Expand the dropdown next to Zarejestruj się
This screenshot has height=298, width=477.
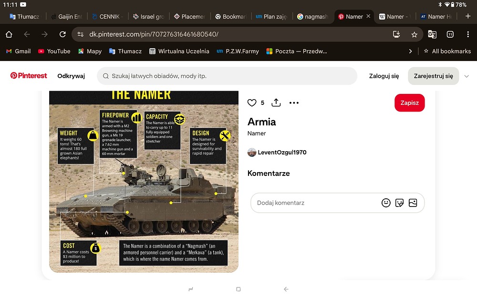tap(467, 76)
